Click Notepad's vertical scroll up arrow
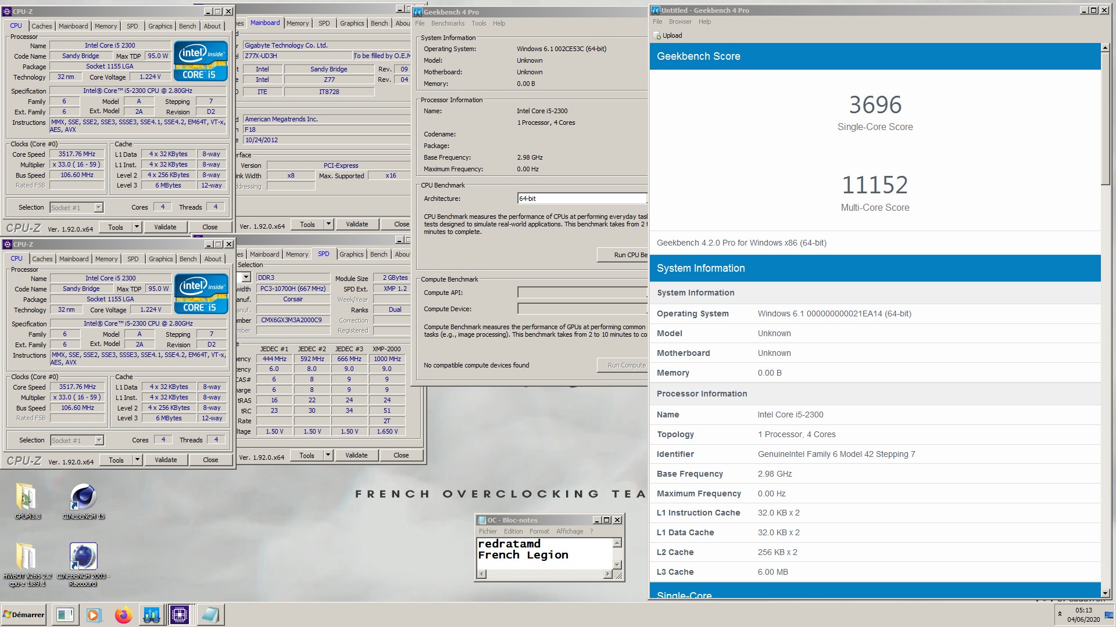This screenshot has width=1116, height=627. (617, 543)
